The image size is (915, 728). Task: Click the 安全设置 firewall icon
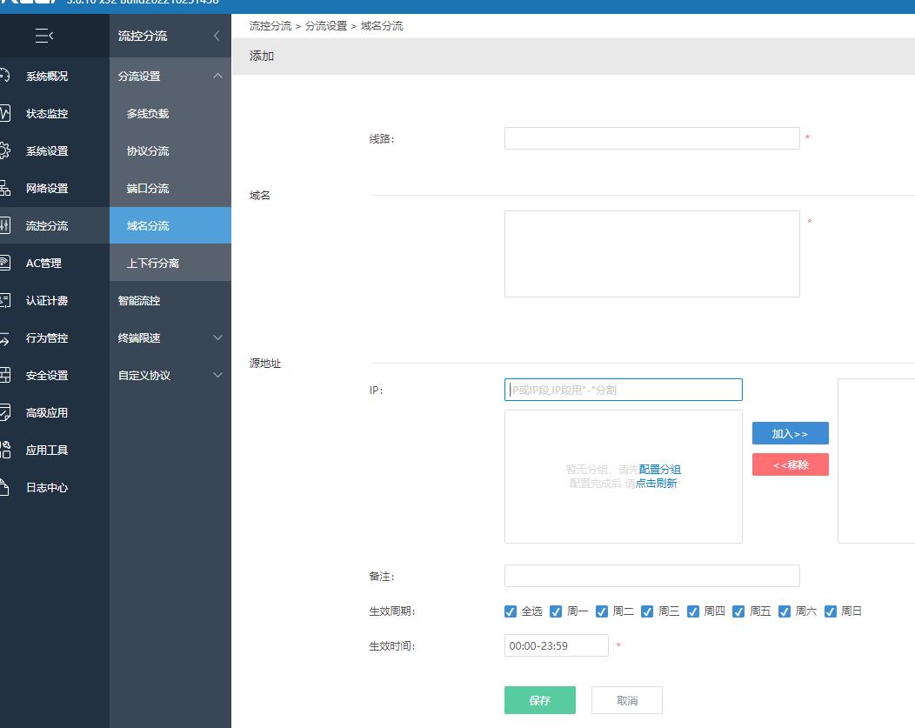tap(4, 375)
